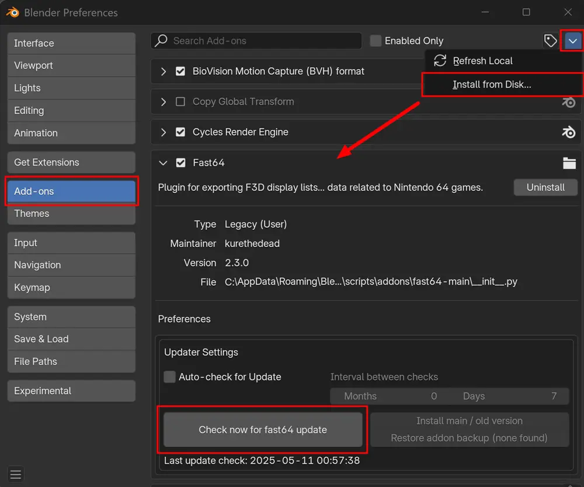Minimize the Blender Preferences window
The width and height of the screenshot is (584, 487).
pos(485,12)
